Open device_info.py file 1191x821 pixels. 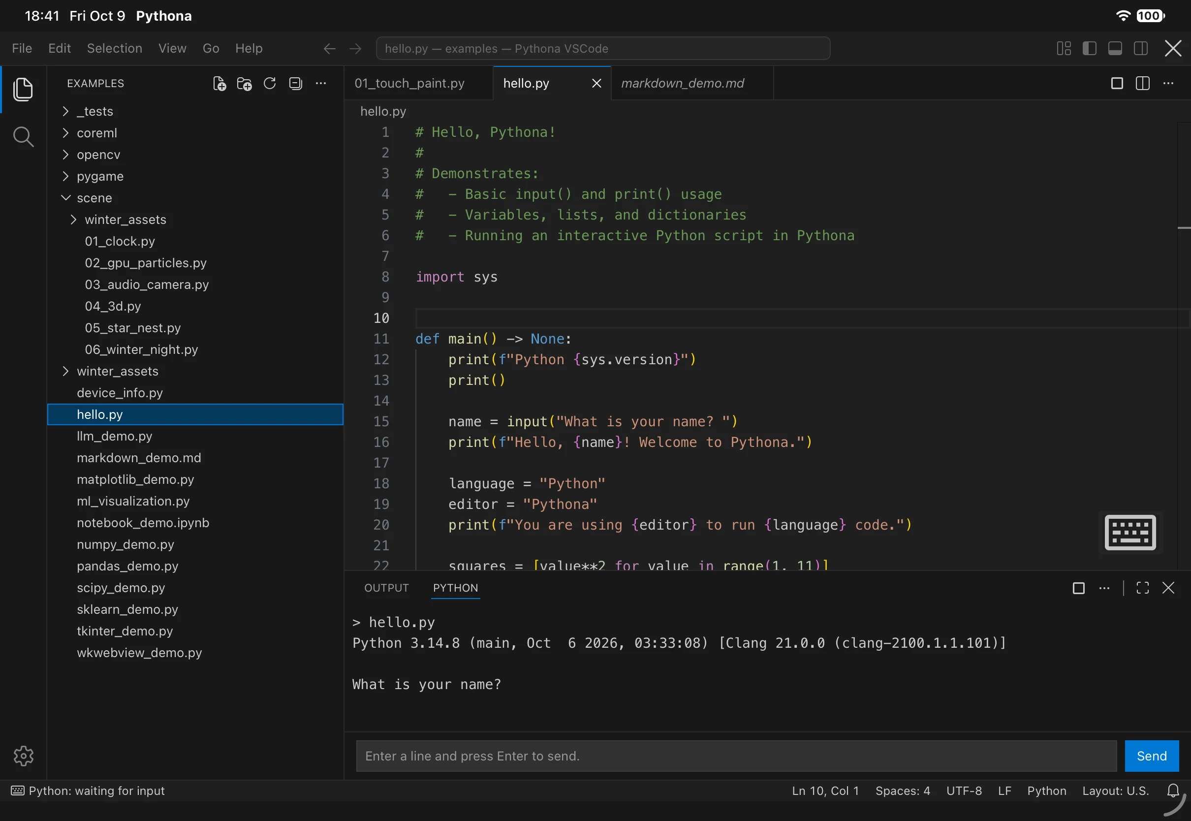195,392
